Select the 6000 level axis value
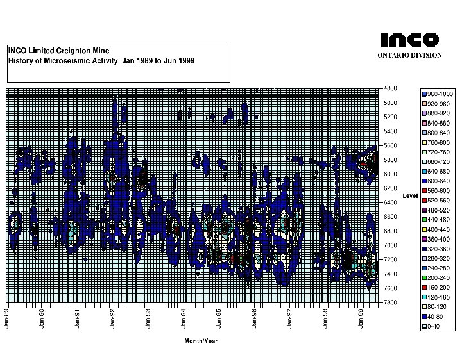The width and height of the screenshot is (462, 346). pyautogui.click(x=390, y=174)
